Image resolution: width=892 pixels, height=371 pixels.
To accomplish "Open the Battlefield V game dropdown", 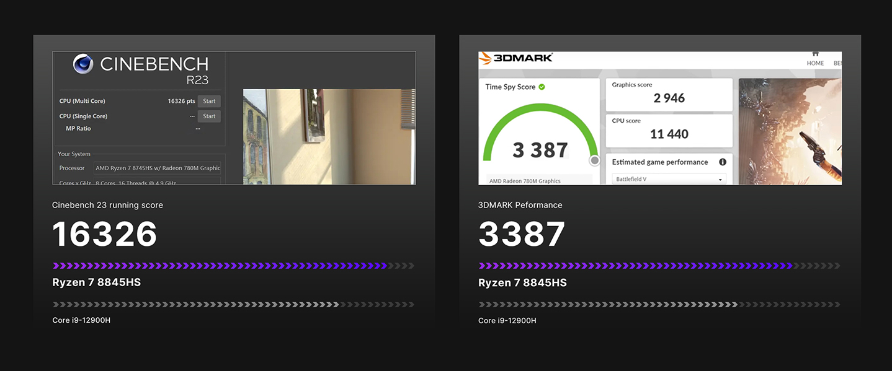I will (669, 179).
